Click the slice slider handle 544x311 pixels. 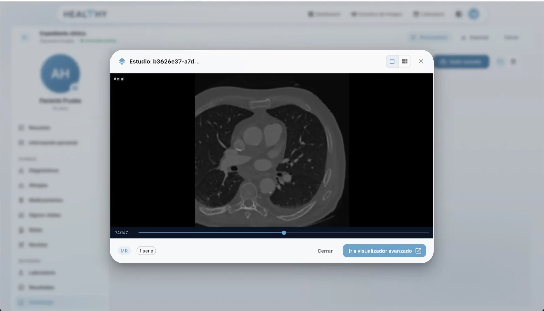[x=284, y=233]
